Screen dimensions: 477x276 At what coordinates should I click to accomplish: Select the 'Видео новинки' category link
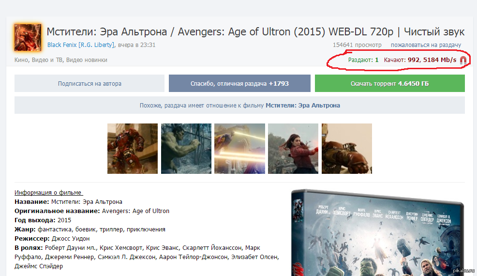click(86, 60)
